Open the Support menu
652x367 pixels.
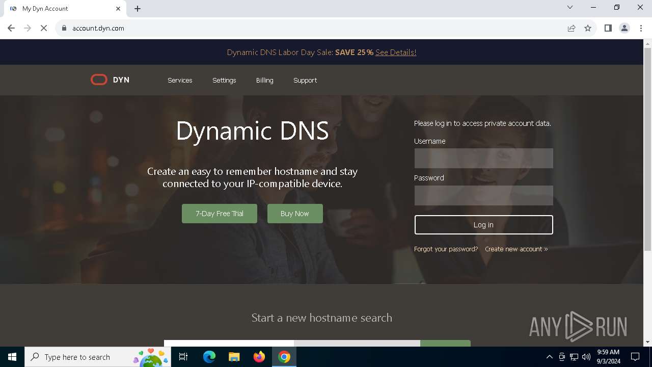point(305,80)
